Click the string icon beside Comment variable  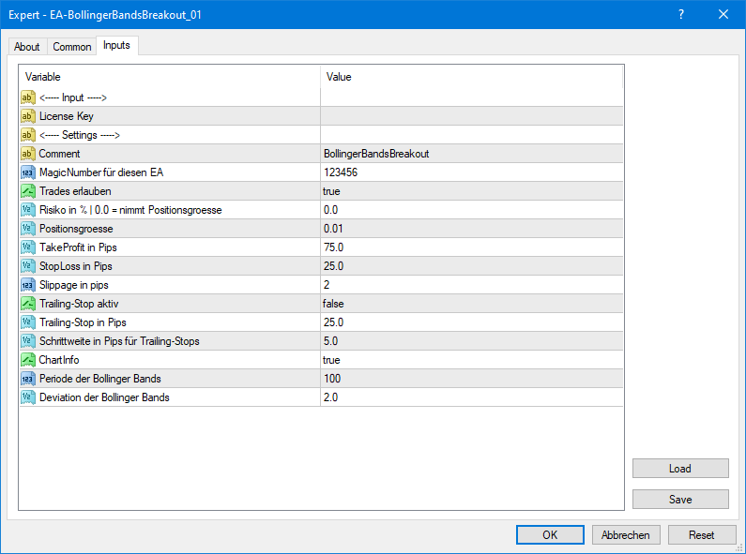tap(28, 154)
